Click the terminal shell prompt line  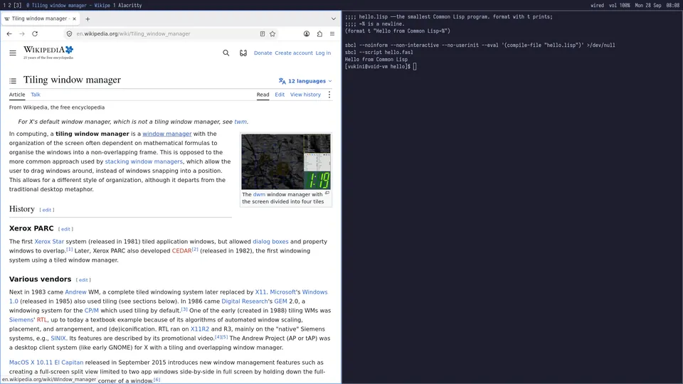click(380, 67)
